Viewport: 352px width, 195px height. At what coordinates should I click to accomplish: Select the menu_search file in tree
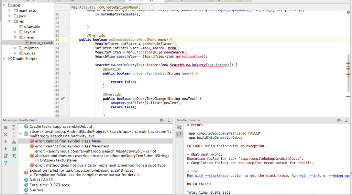click(41, 42)
